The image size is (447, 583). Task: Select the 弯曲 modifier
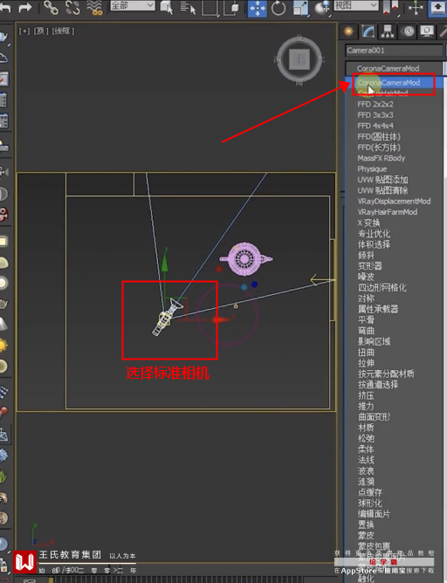click(366, 331)
